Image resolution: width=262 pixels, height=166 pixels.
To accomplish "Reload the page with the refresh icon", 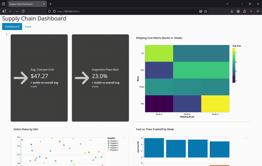I will pos(23,11).
